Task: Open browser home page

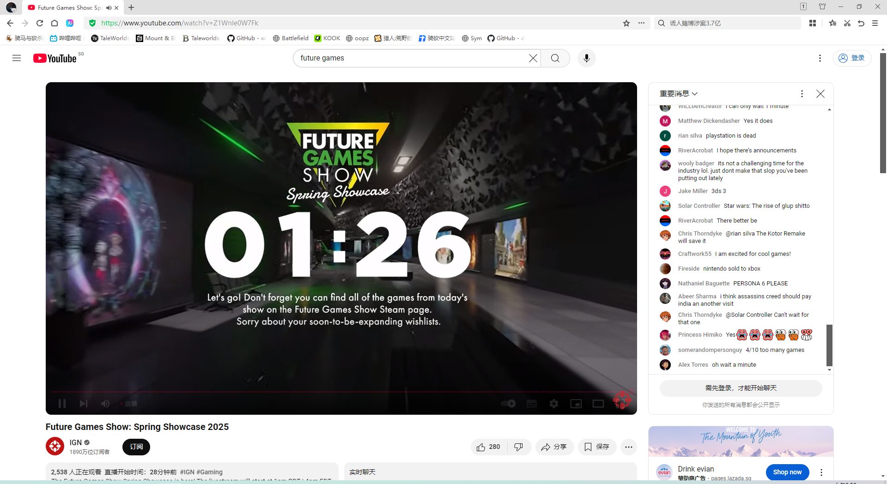Action: (55, 23)
